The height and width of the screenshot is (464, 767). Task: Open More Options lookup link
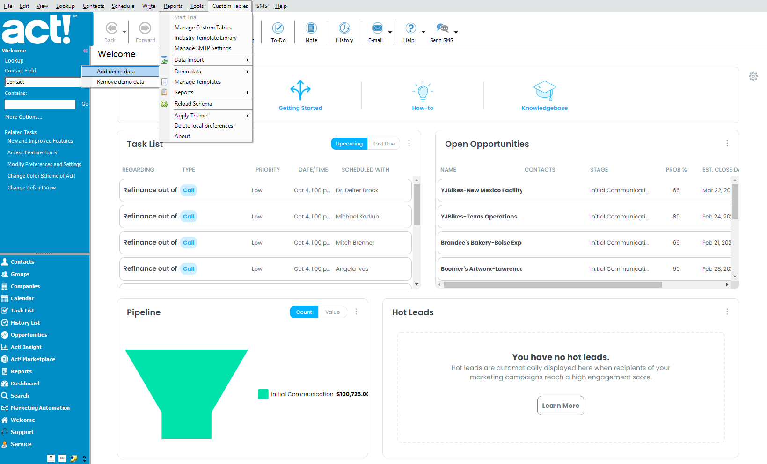tap(23, 117)
